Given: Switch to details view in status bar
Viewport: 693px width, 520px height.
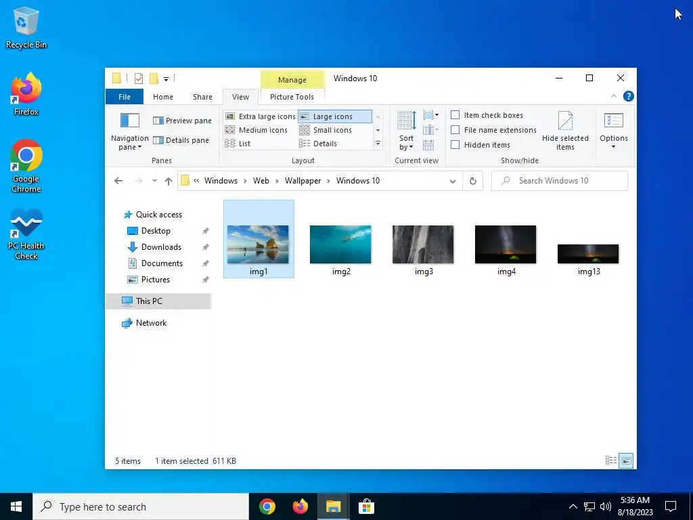Looking at the screenshot, I should pyautogui.click(x=611, y=460).
